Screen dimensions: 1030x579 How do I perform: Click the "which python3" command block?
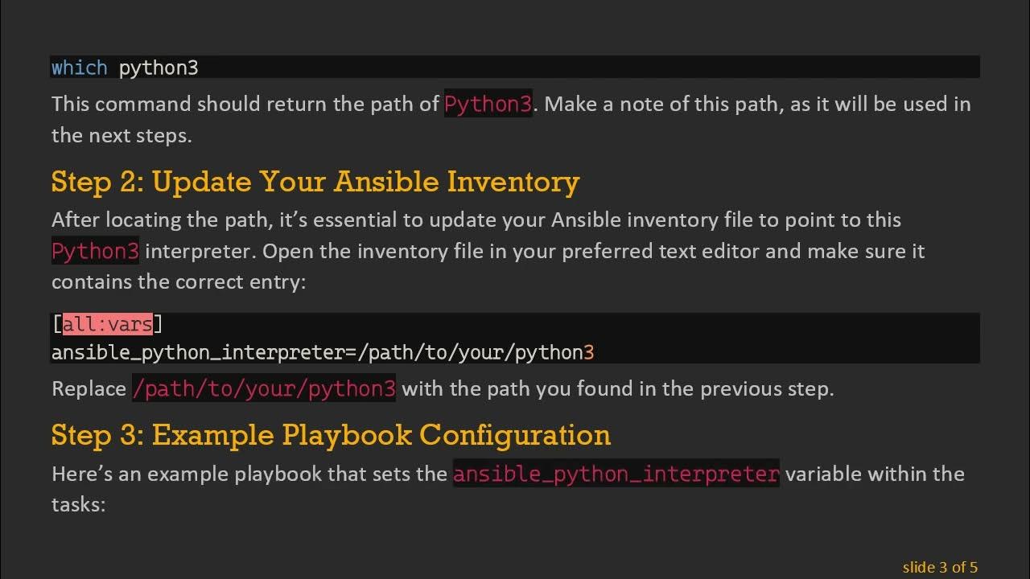tap(515, 68)
